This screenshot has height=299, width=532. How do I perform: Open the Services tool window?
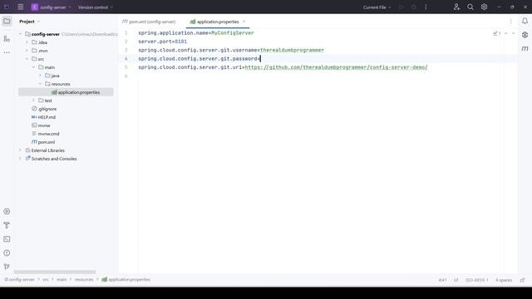[7, 211]
